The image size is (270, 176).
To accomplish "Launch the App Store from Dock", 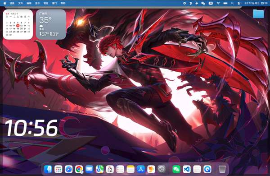I will [141, 169].
